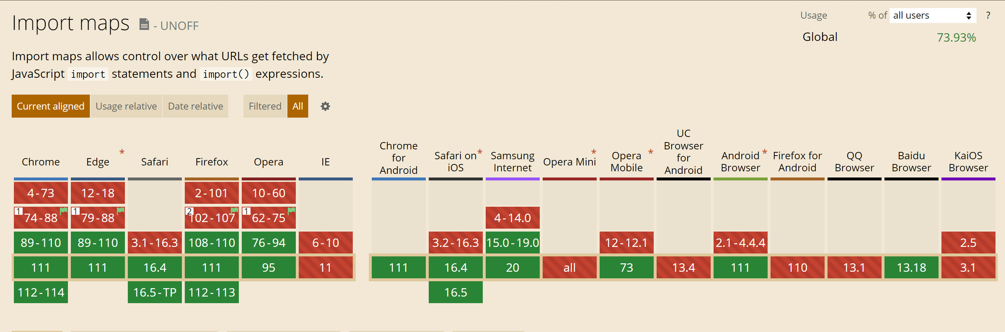Screen dimensions: 1005x332
Task: Select the Current aligned view
Action: tap(51, 106)
